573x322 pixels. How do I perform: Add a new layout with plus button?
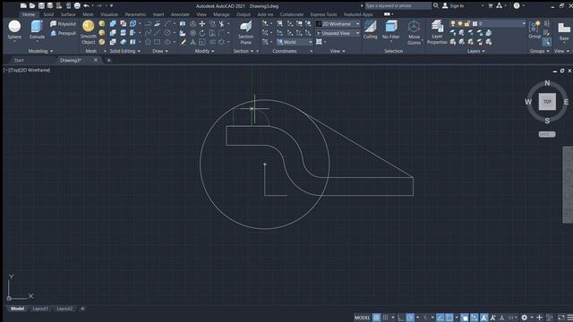(x=82, y=309)
